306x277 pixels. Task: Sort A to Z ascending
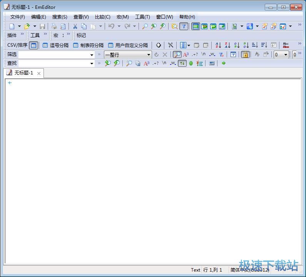[218, 45]
